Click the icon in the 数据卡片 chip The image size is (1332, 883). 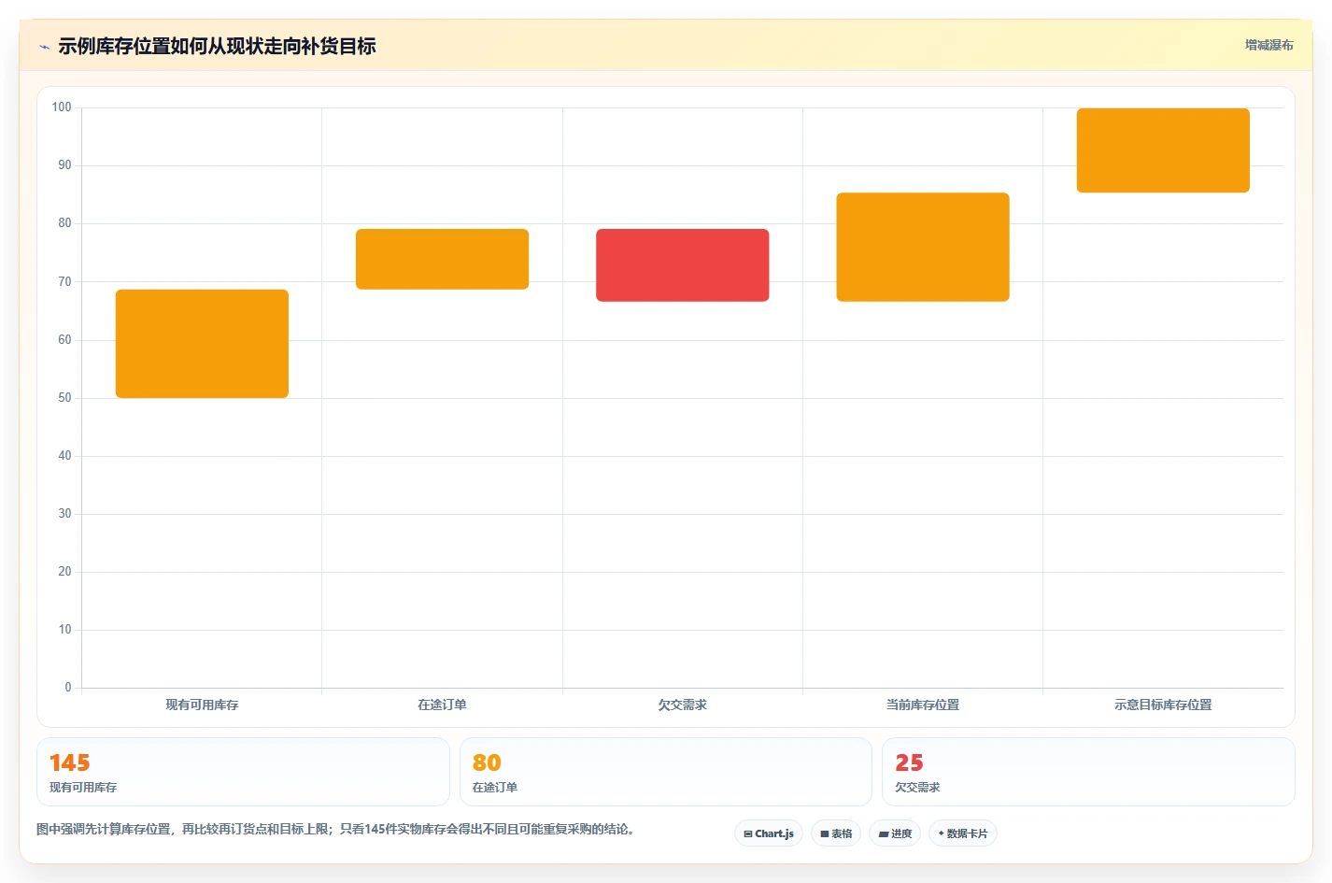941,833
